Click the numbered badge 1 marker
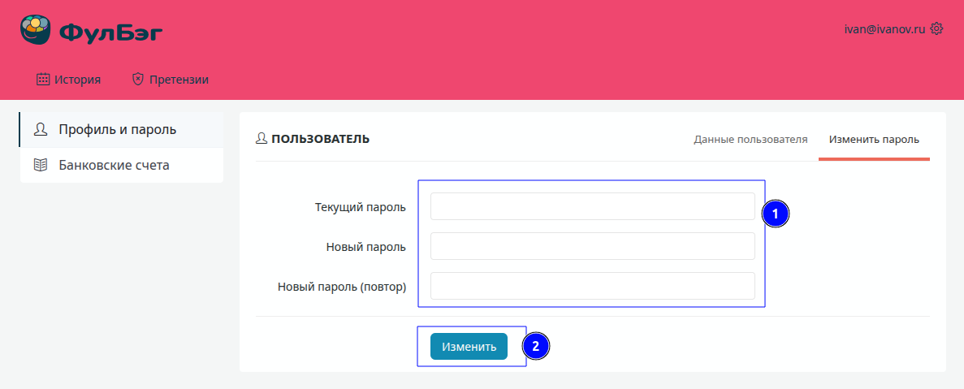The height and width of the screenshot is (389, 964). pos(775,214)
